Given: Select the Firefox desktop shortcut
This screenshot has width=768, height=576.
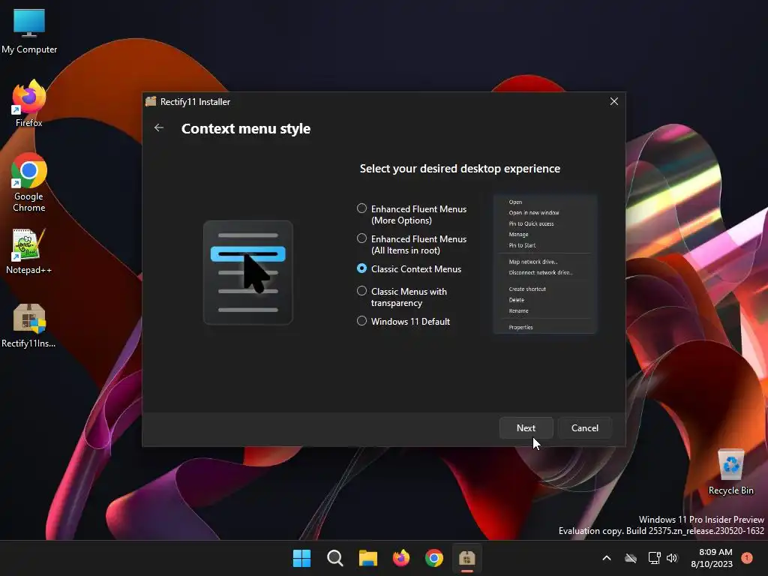Looking at the screenshot, I should click(x=29, y=103).
